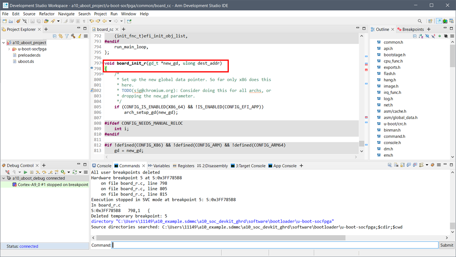456x257 pixels.
Task: Click the filter funnel icon in Project Explorer
Action: 67,36
